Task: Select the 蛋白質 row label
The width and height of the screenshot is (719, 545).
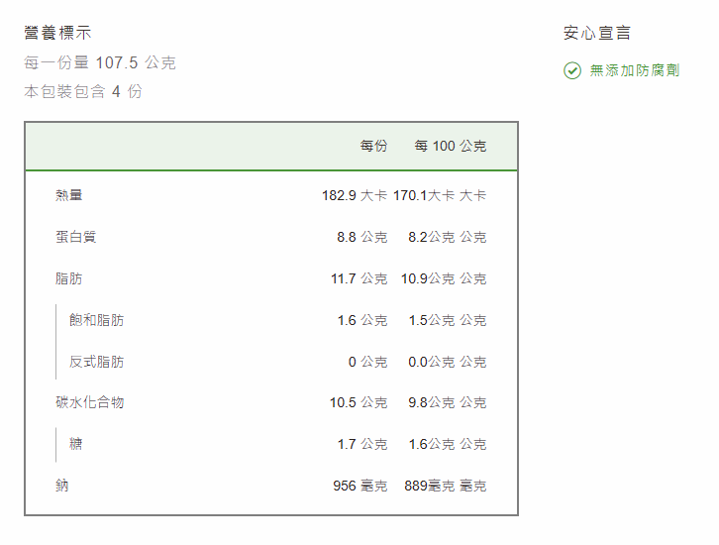Action: click(x=75, y=237)
